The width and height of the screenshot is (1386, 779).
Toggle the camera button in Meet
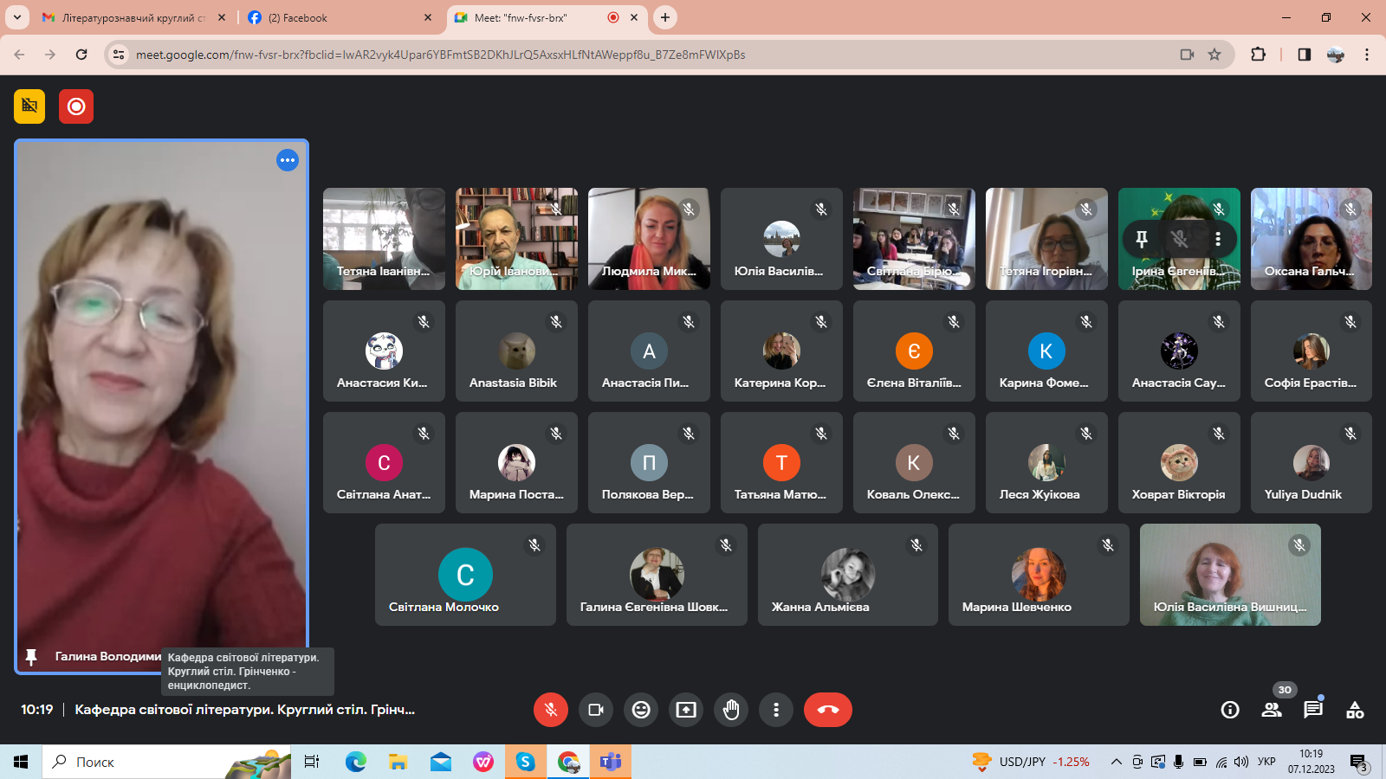[596, 710]
